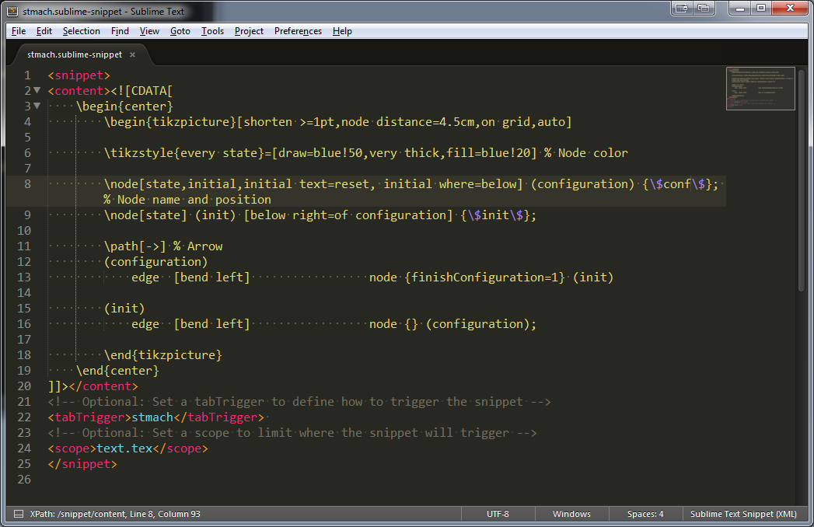Open the Tools menu
This screenshot has height=527, width=814.
(212, 31)
